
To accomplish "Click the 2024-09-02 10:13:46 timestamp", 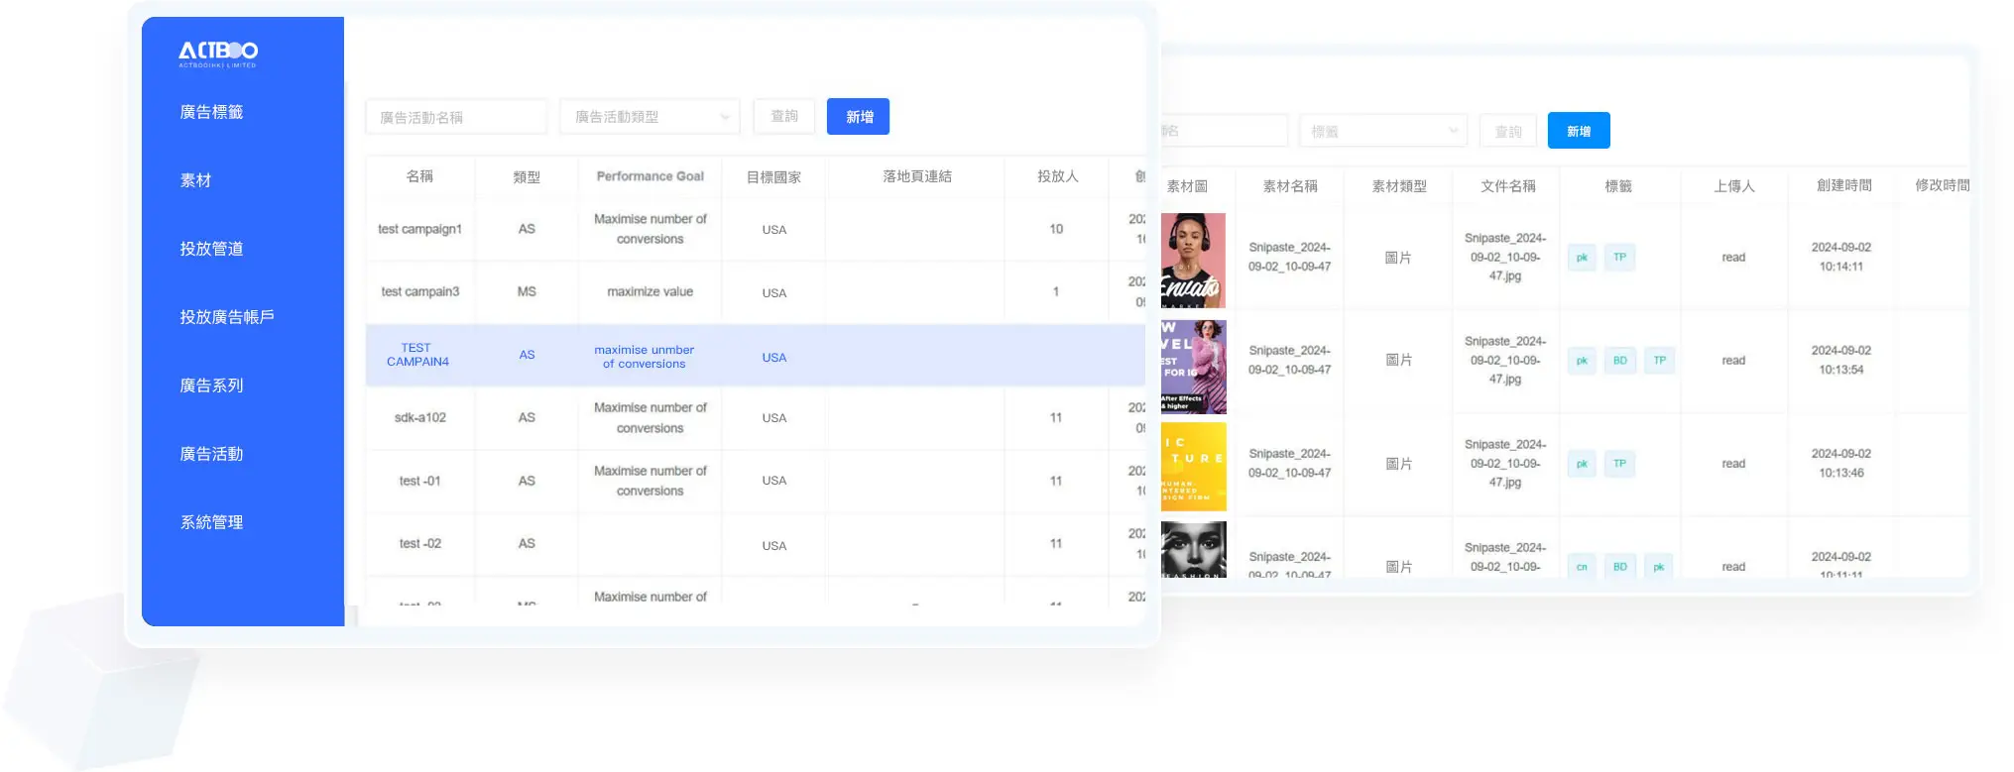I will 1841,463.
